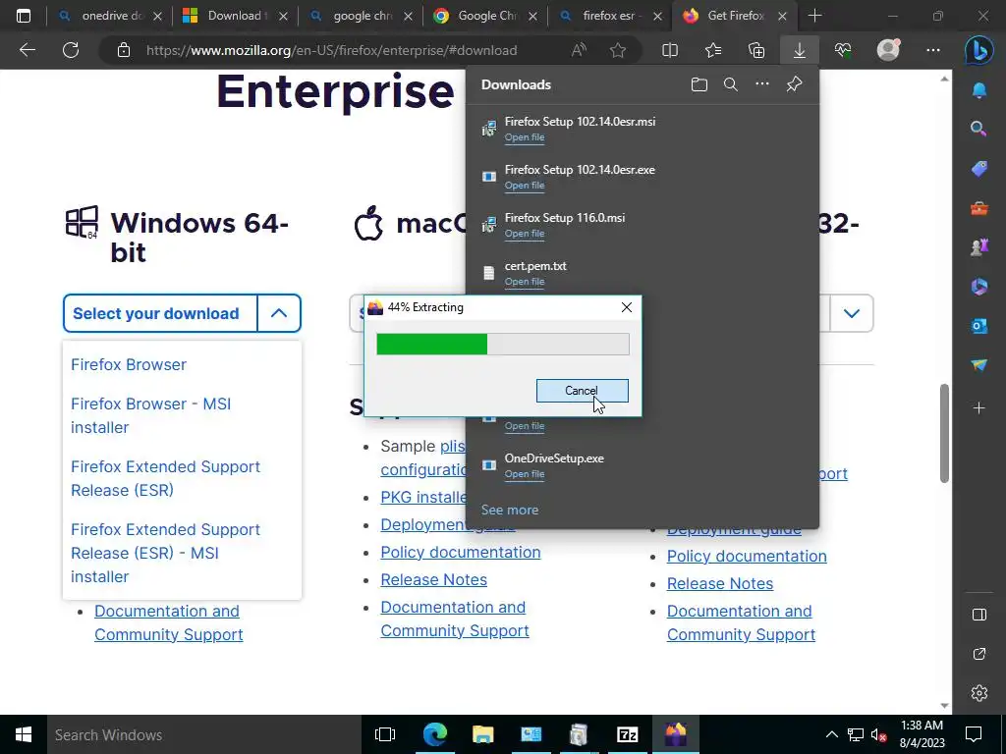Switch to the firefox esr search tab
The height and width of the screenshot is (754, 1006).
pos(608,16)
